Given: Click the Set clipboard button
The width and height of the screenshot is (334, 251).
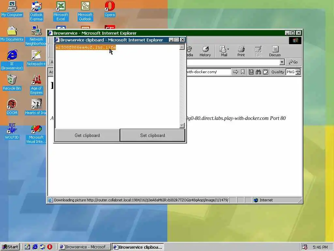Looking at the screenshot, I should point(153,135).
